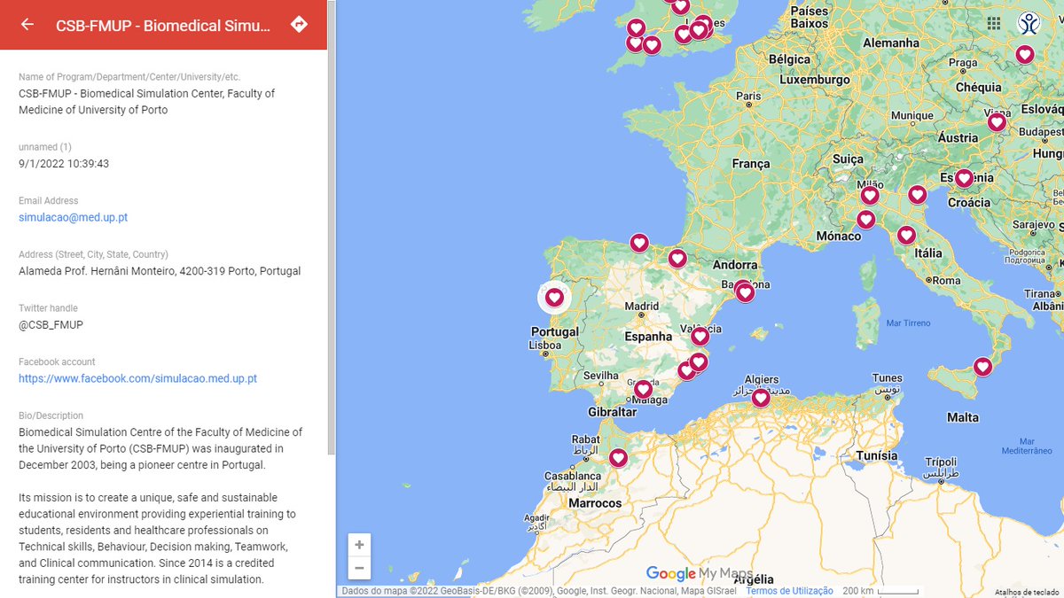Select the highlighted heart marker over Porto

click(x=554, y=298)
